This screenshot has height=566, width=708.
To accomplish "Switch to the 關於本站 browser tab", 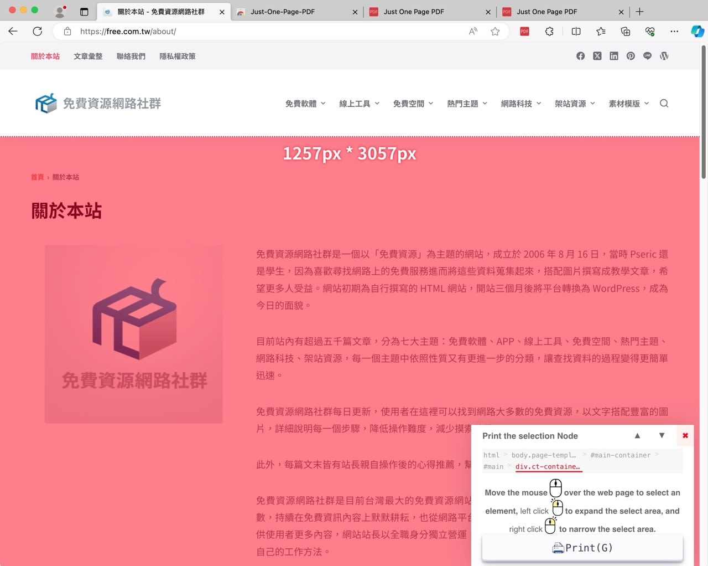I will (x=160, y=12).
